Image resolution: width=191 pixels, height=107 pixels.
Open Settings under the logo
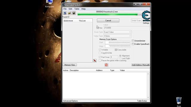tap(146, 23)
